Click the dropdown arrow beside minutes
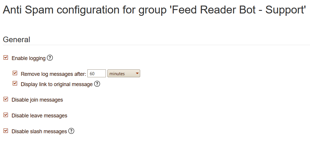This screenshot has width=310, height=142. point(137,73)
